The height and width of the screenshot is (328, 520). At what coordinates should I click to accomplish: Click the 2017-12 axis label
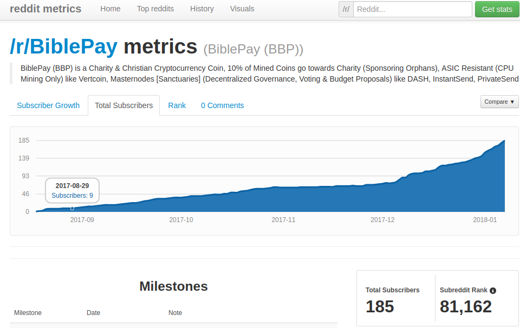[x=382, y=220]
